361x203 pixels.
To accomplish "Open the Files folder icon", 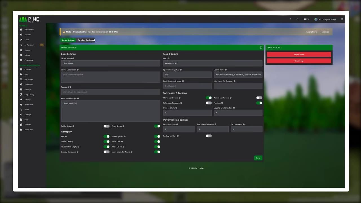I will tap(21, 74).
